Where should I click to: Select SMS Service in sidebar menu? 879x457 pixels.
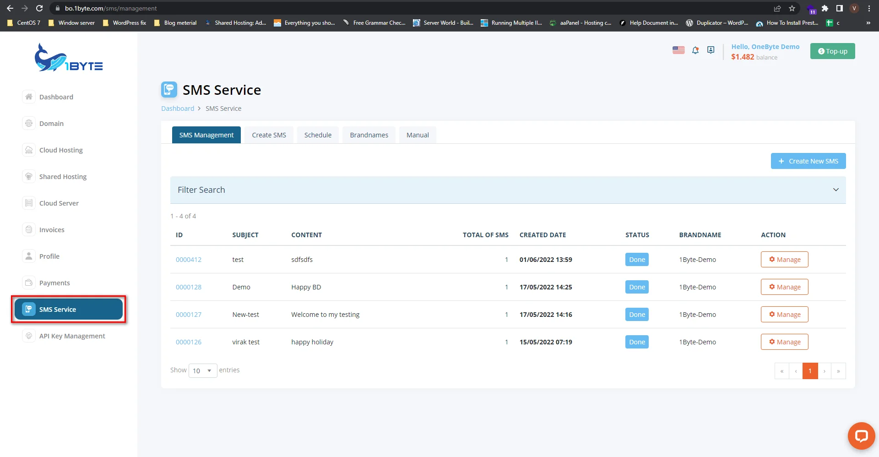tap(69, 309)
